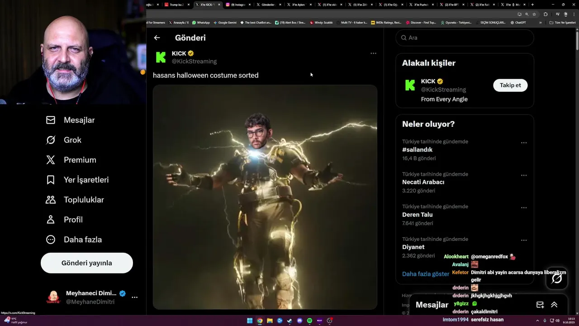579x326 pixels.
Task: Click the new message compose icon in Mesajlar drawer
Action: 540,305
